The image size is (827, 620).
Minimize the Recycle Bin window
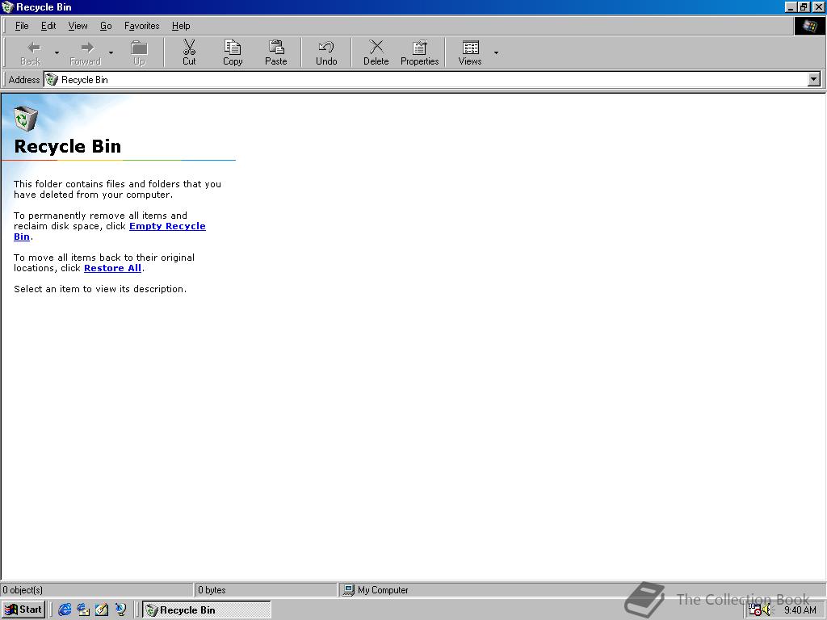tap(791, 6)
